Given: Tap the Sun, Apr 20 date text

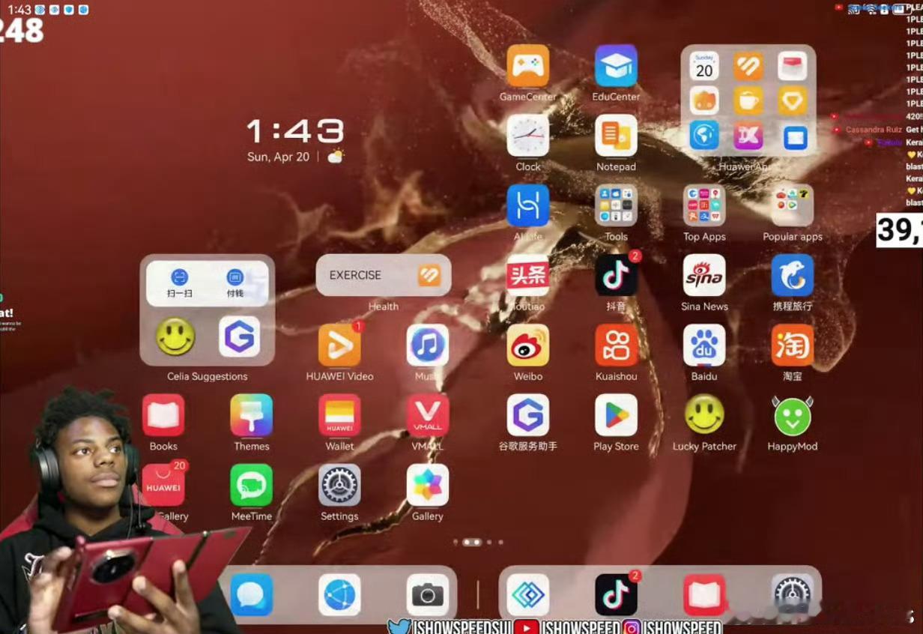Looking at the screenshot, I should 278,157.
